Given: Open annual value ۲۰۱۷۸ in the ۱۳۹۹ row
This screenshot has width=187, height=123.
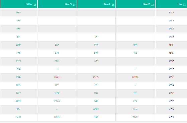Looking at the screenshot, I should (18, 117).
